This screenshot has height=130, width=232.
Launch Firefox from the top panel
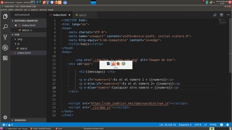(56, 3)
